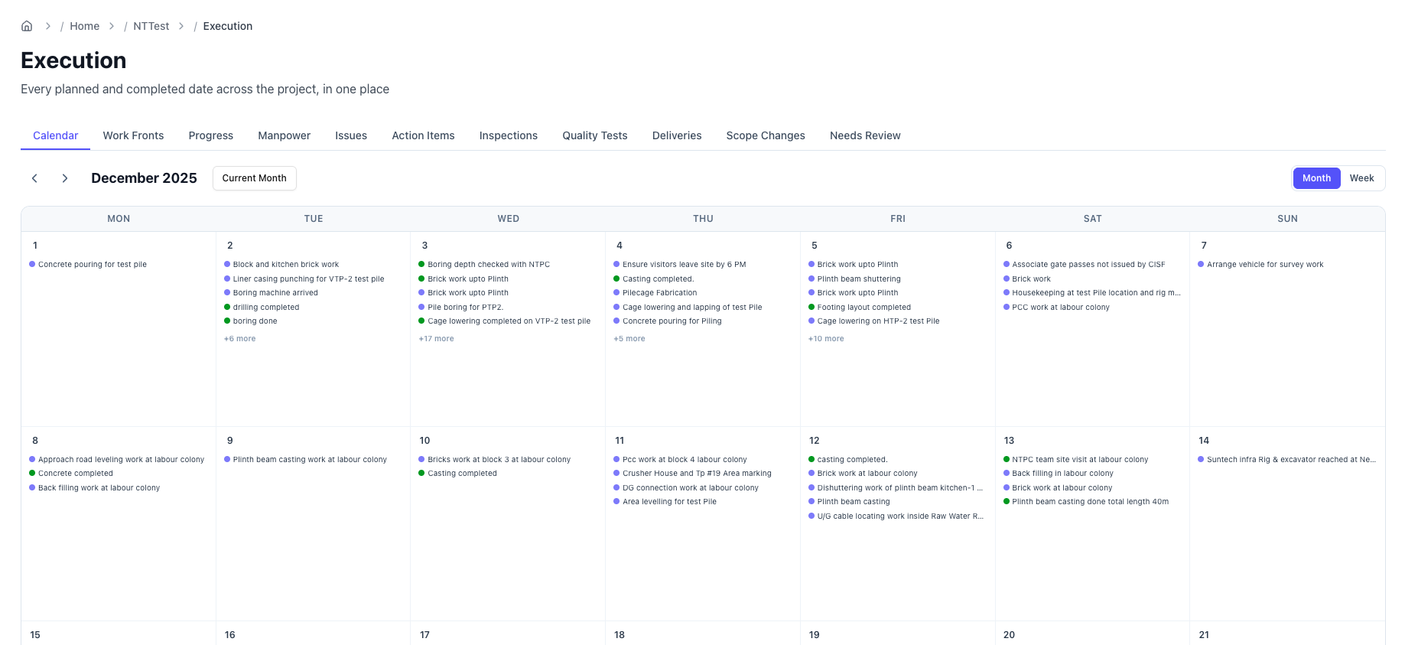Open the Inspections tab

(x=509, y=135)
